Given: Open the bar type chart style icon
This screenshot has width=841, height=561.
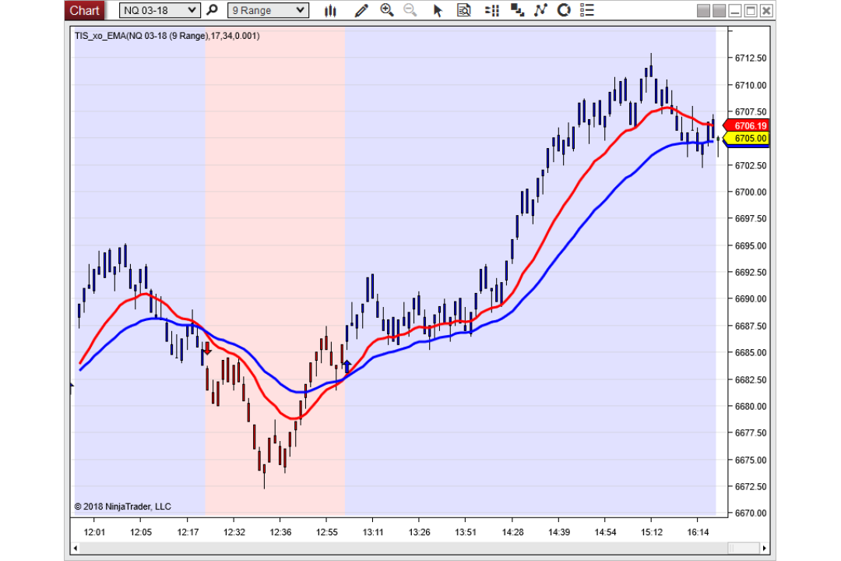Looking at the screenshot, I should click(x=330, y=10).
